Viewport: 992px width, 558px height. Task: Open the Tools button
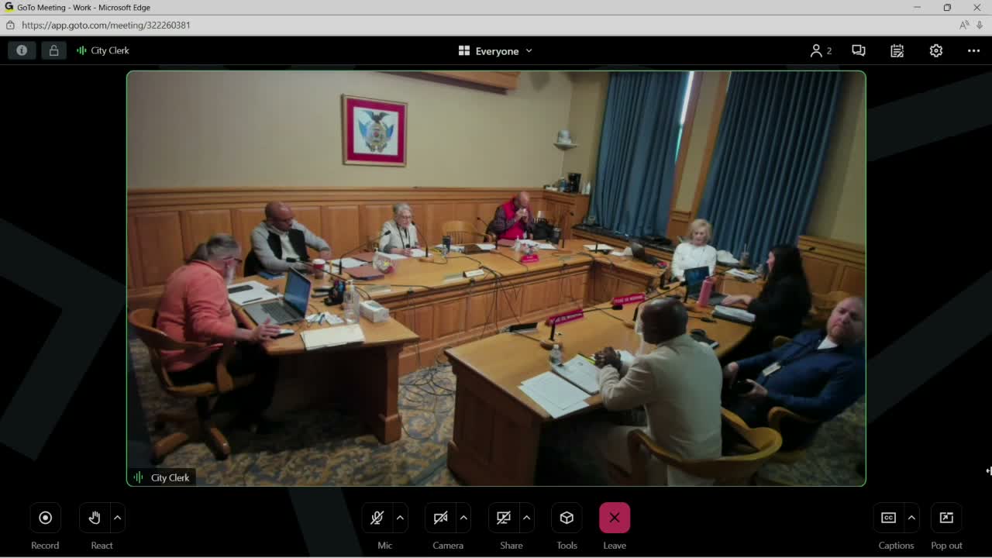(567, 518)
